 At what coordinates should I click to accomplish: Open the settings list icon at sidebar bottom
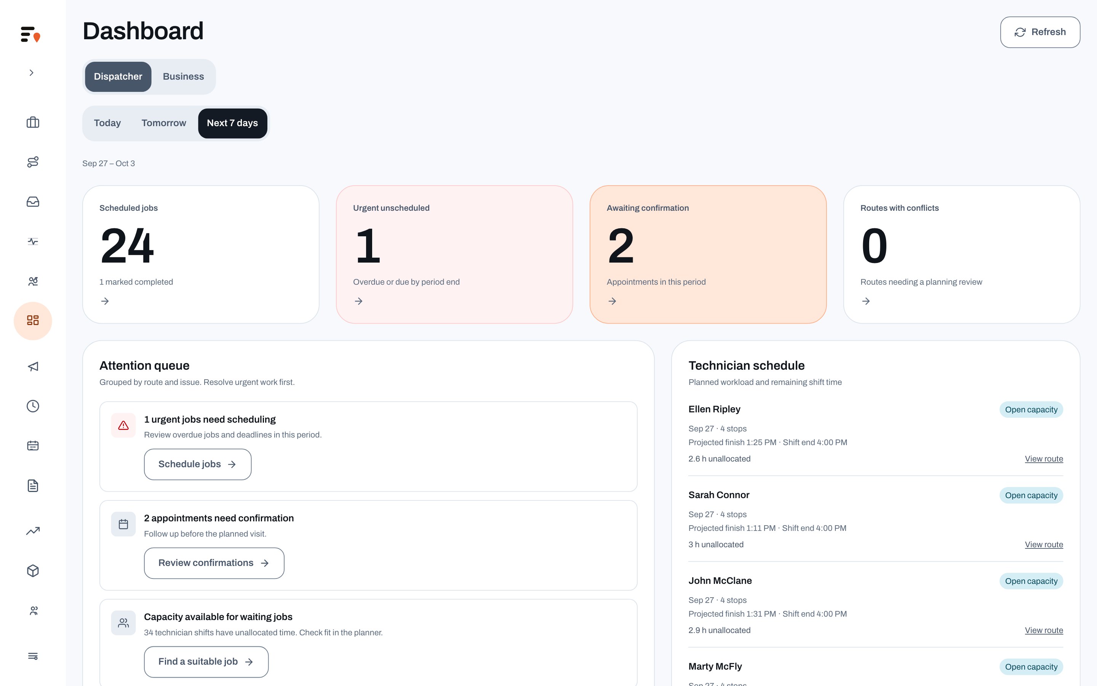pyautogui.click(x=33, y=656)
